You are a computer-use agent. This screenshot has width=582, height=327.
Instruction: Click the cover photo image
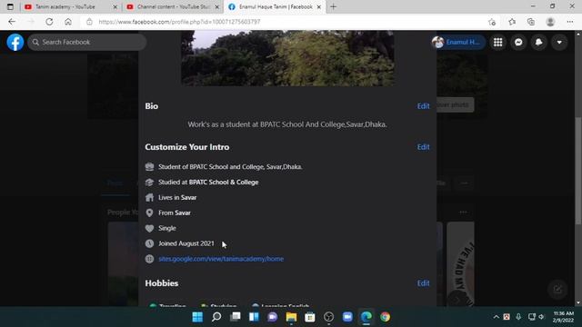(287, 58)
